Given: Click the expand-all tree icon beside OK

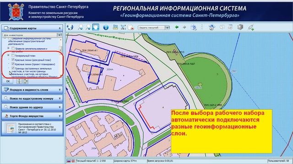Looking at the screenshot, I should tap(19, 81).
